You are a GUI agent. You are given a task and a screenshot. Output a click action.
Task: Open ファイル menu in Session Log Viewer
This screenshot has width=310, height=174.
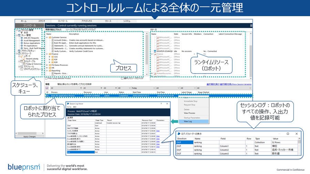pyautogui.click(x=69, y=107)
